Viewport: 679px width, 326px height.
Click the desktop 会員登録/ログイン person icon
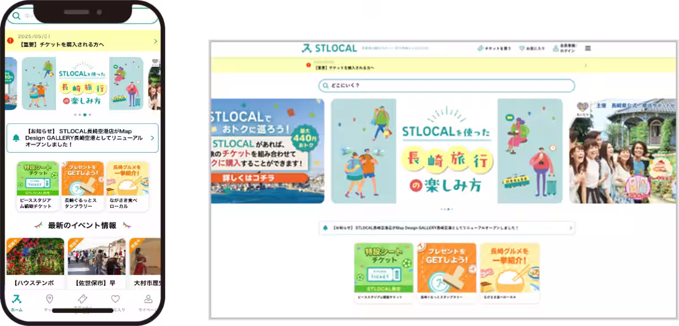[556, 48]
